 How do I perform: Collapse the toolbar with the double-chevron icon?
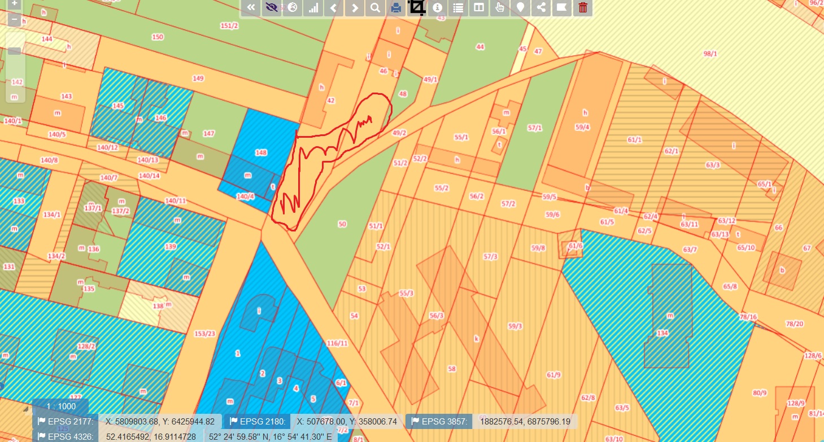pyautogui.click(x=251, y=7)
